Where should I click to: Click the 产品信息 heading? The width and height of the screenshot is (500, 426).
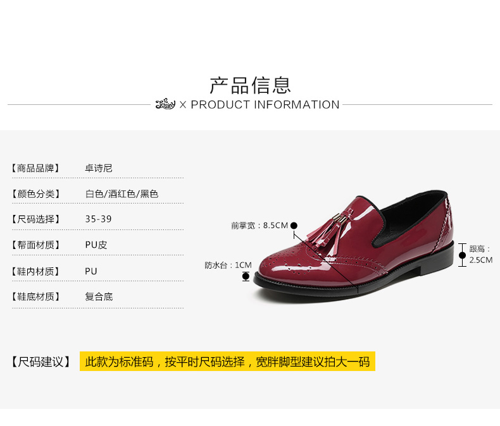[250, 85]
